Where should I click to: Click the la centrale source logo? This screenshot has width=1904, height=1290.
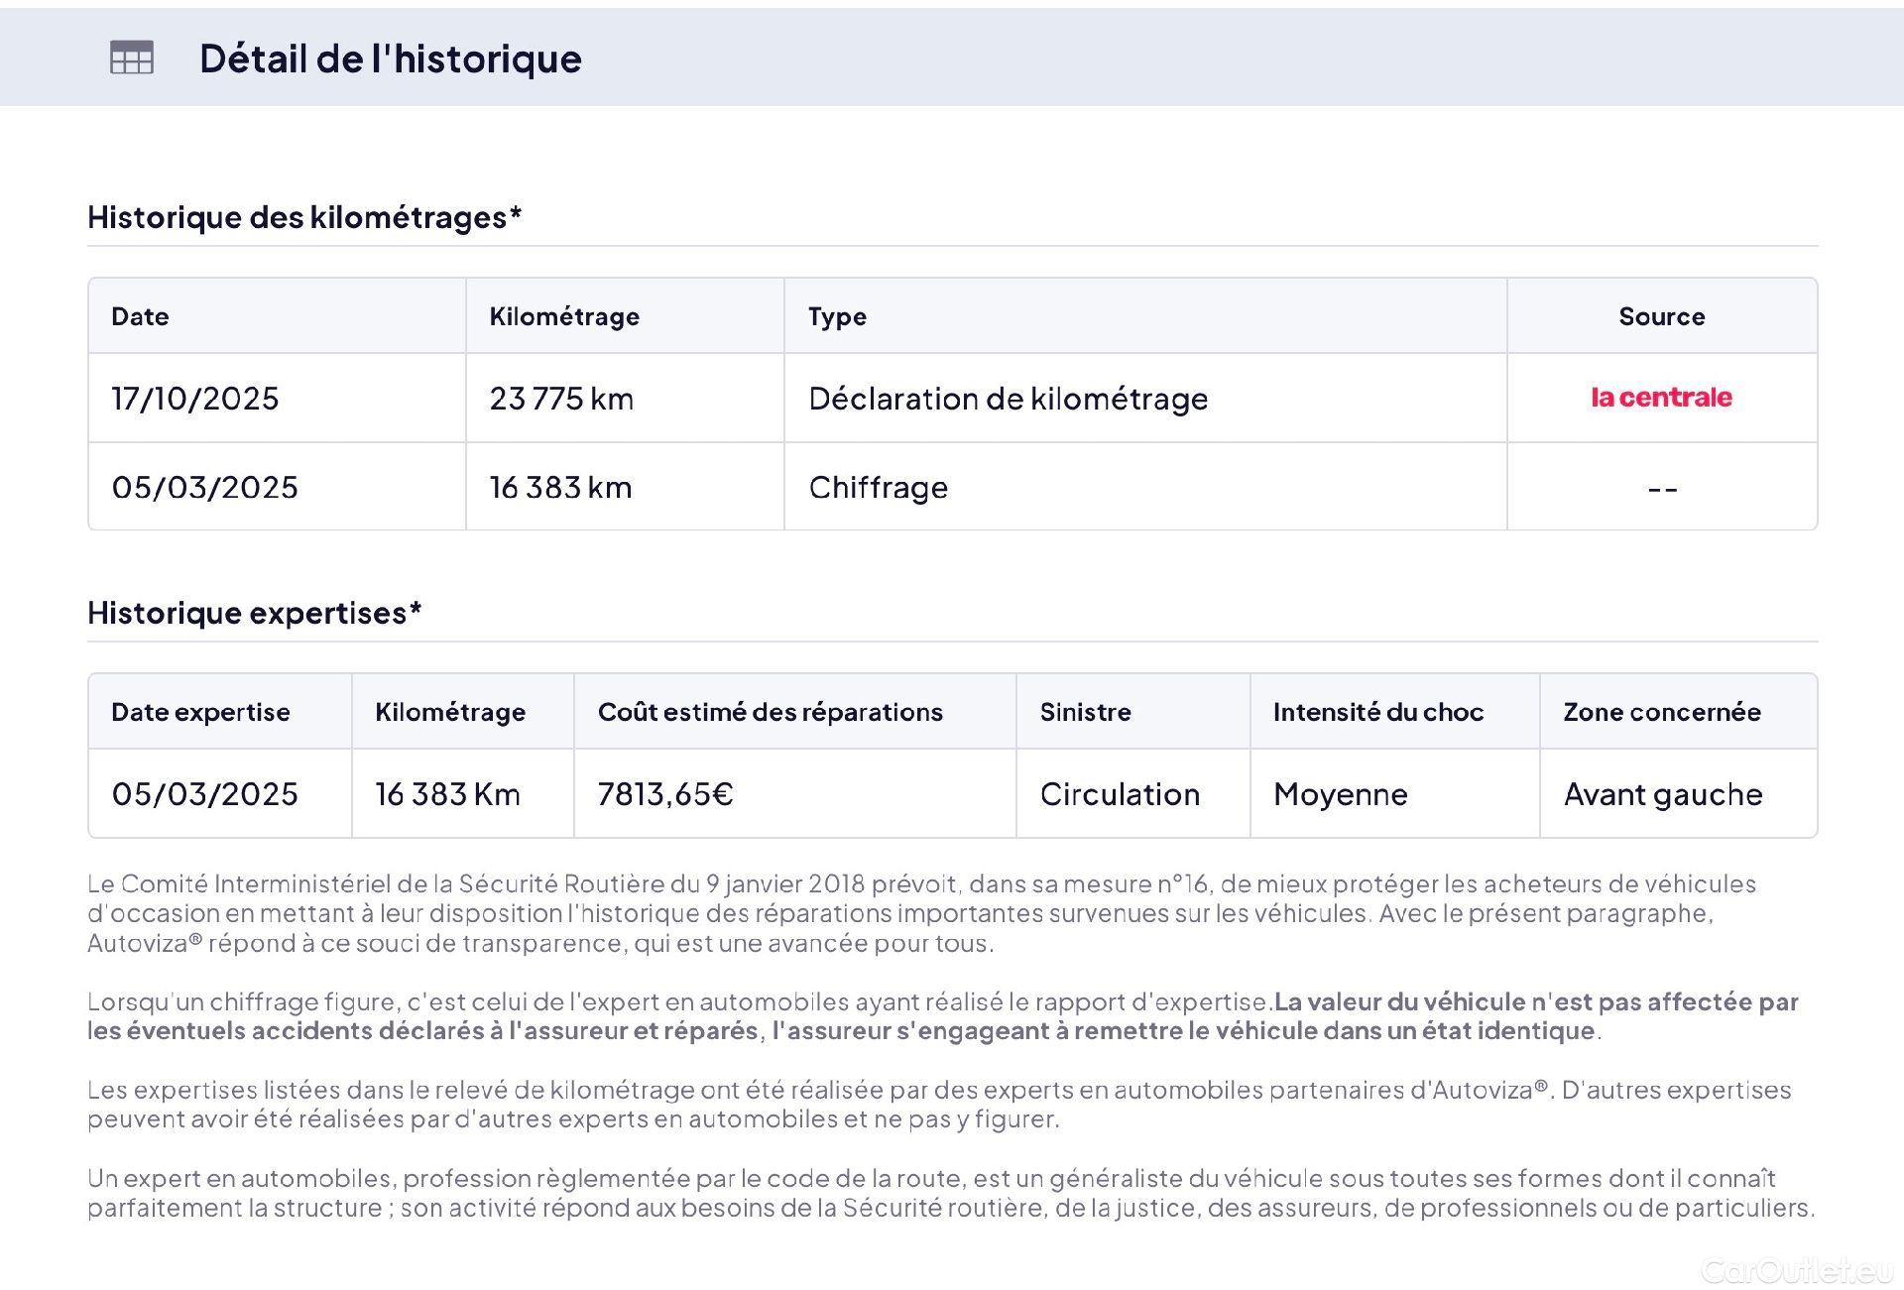pyautogui.click(x=1661, y=398)
